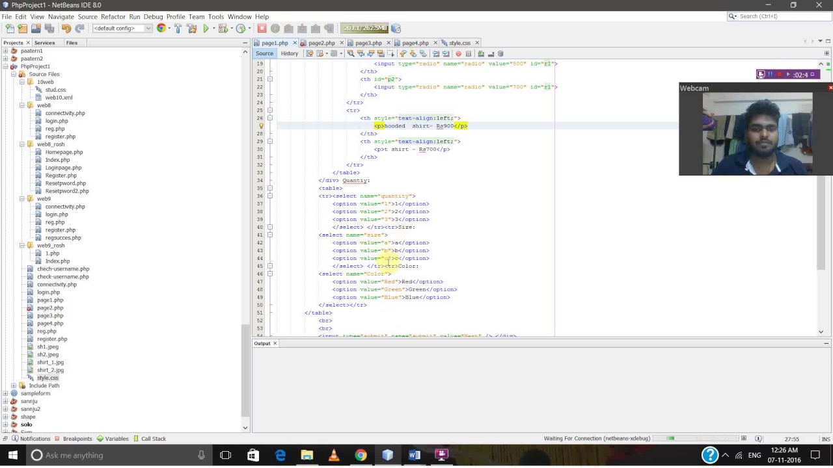Click Find Previous Occurrence icon in editor toolbar
The height and width of the screenshot is (468, 833).
click(361, 53)
